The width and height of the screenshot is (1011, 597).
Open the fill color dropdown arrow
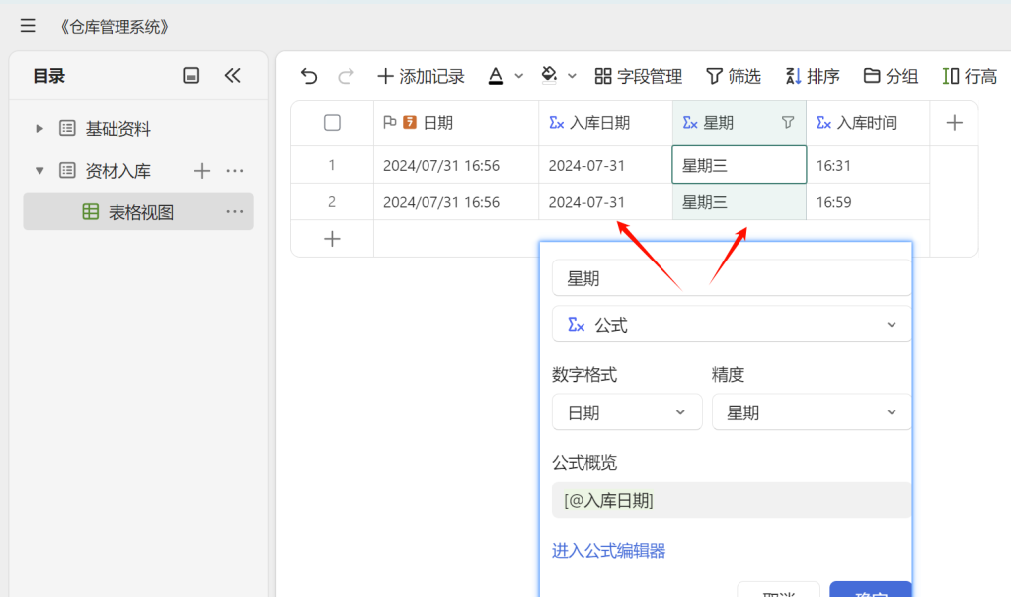coord(572,76)
